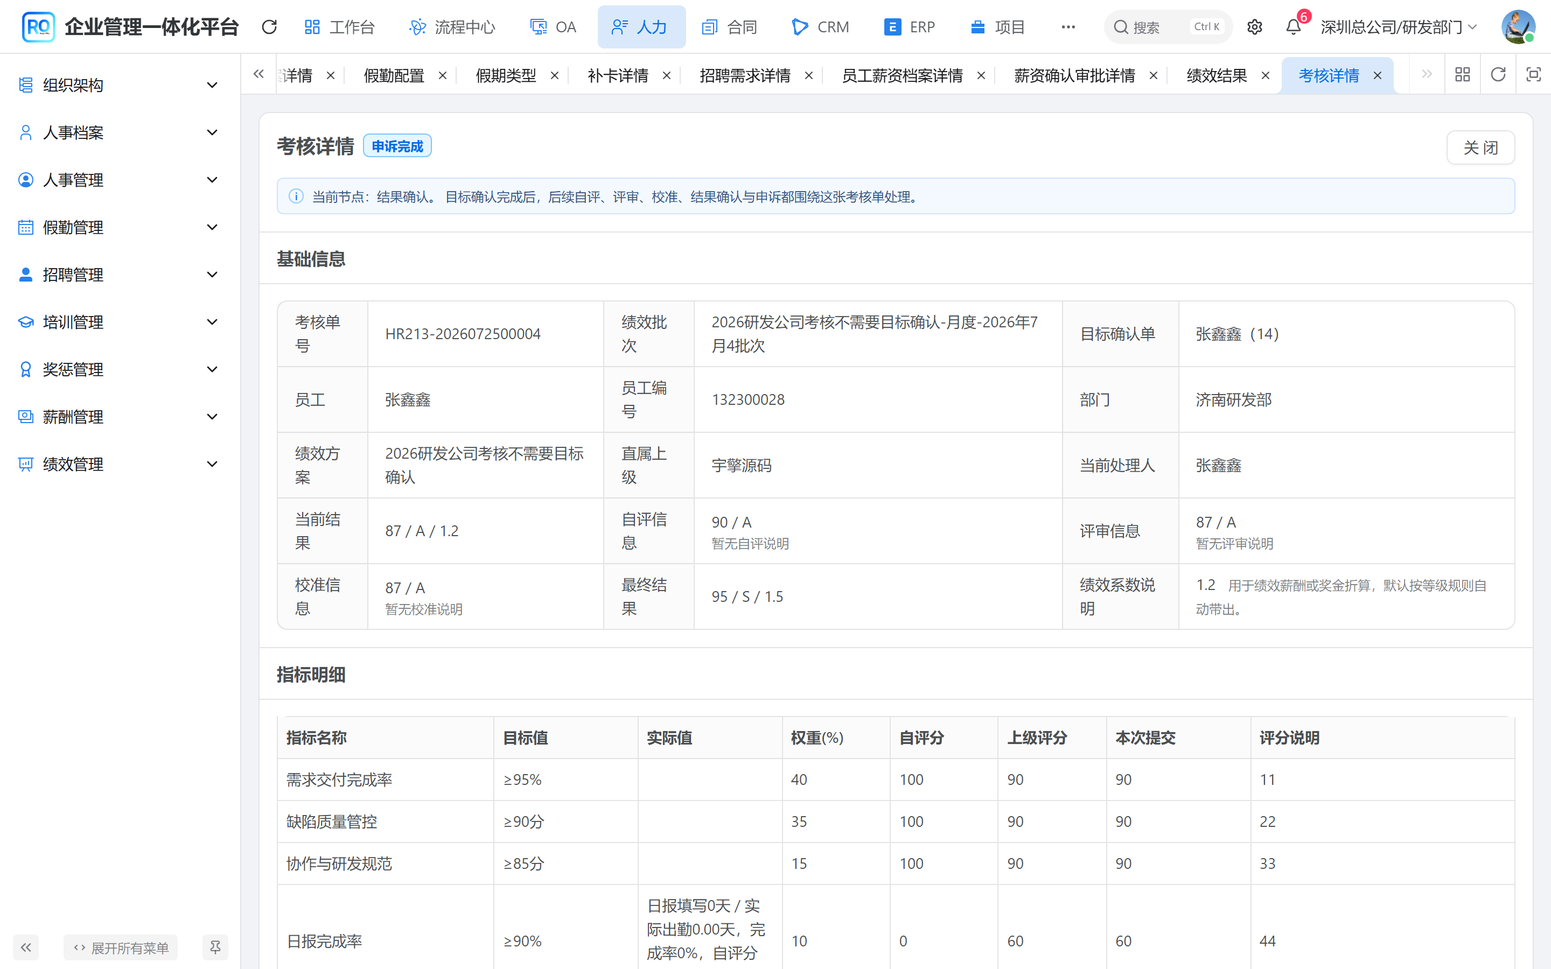The height and width of the screenshot is (969, 1551).
Task: Close the 绩效结果 tab
Action: click(x=1265, y=75)
